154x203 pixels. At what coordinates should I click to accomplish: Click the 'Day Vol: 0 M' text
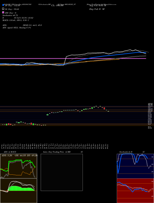point(97,9)
